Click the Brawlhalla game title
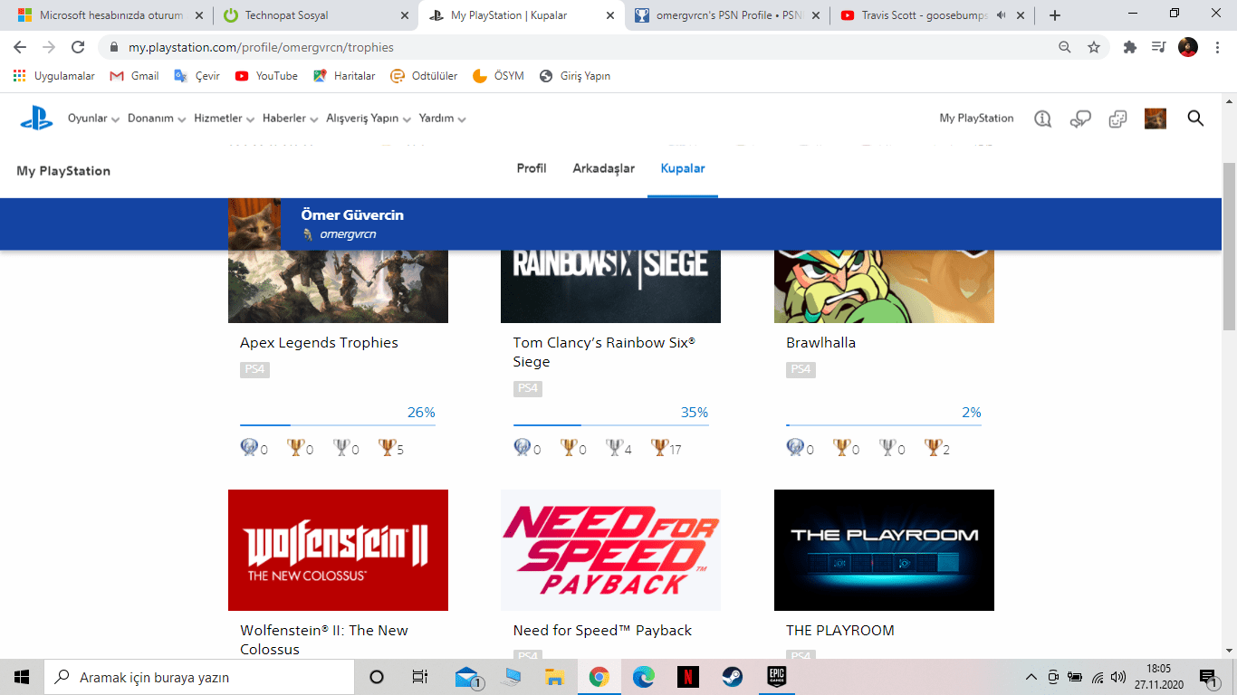This screenshot has height=695, width=1237. (820, 343)
